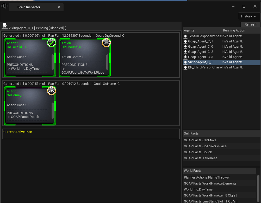Click the GoHome_C action title

15,93
